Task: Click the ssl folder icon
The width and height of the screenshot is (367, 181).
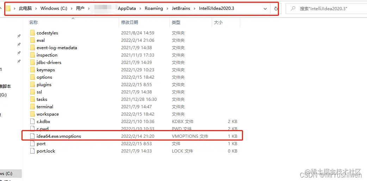Action: point(32,92)
